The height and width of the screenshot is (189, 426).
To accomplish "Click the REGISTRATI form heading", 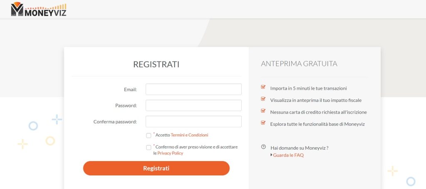I will point(156,64).
